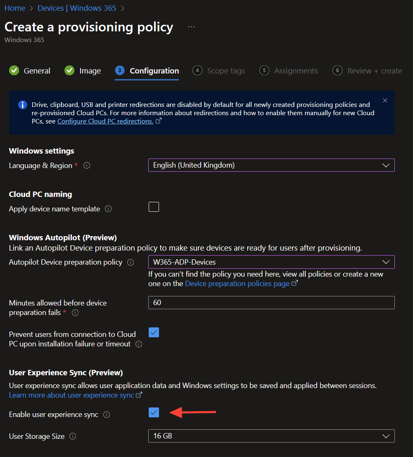
Task: Click info icon next to Language & Region
Action: pyautogui.click(x=87, y=166)
